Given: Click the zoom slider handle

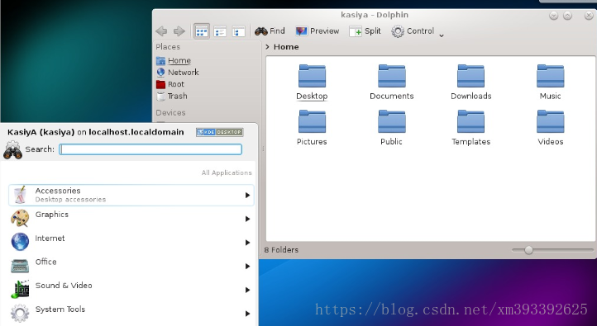Looking at the screenshot, I should (528, 250).
